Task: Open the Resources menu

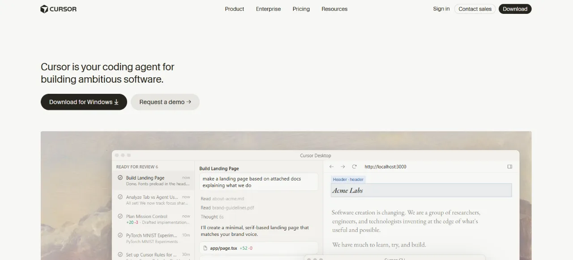Action: (x=334, y=9)
